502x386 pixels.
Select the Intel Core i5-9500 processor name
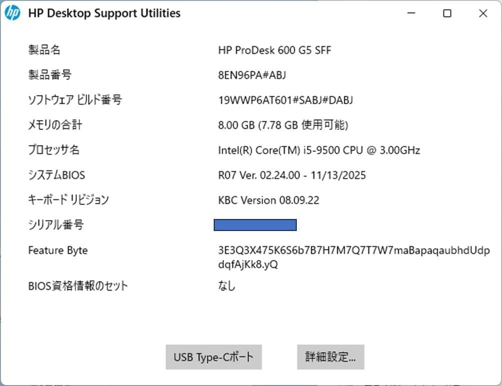click(319, 150)
